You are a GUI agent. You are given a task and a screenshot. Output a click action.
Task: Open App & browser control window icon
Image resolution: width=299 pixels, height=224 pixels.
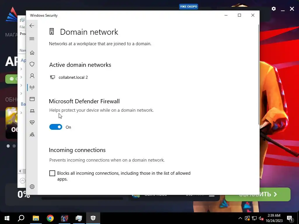click(x=32, y=99)
